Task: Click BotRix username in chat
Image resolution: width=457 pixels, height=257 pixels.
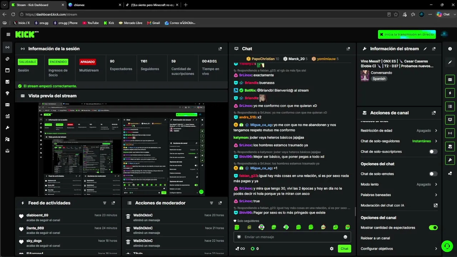Action: 250,90
